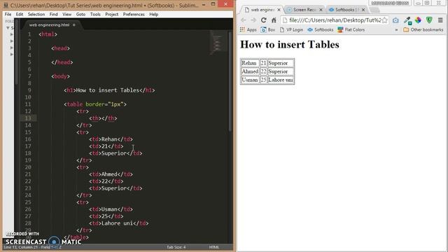Screen dimensions: 448x252
Task: Open the Chrome hamburger menu
Action: [440, 20]
